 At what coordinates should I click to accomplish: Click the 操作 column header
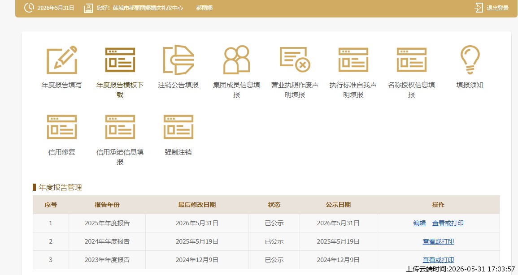click(438, 205)
